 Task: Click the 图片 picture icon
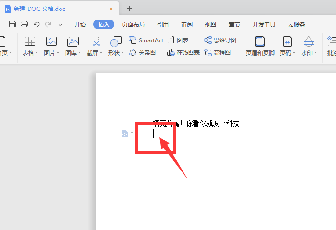51,41
